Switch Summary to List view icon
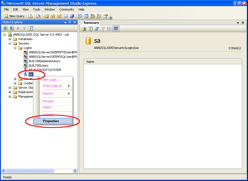This screenshot has width=248, height=181. click(109, 29)
